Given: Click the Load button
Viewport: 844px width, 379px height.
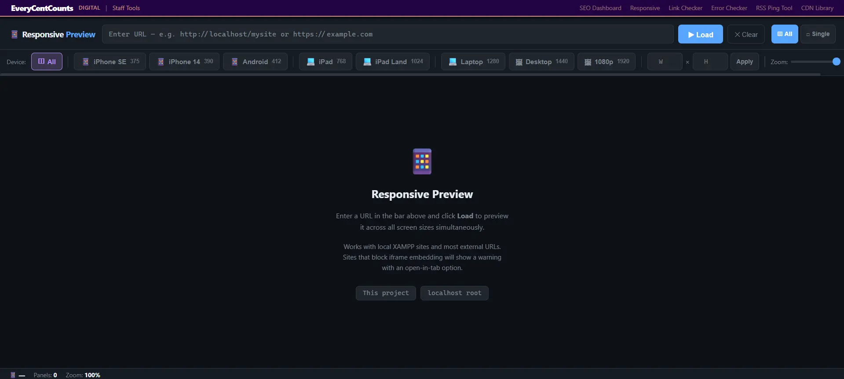Looking at the screenshot, I should [700, 34].
